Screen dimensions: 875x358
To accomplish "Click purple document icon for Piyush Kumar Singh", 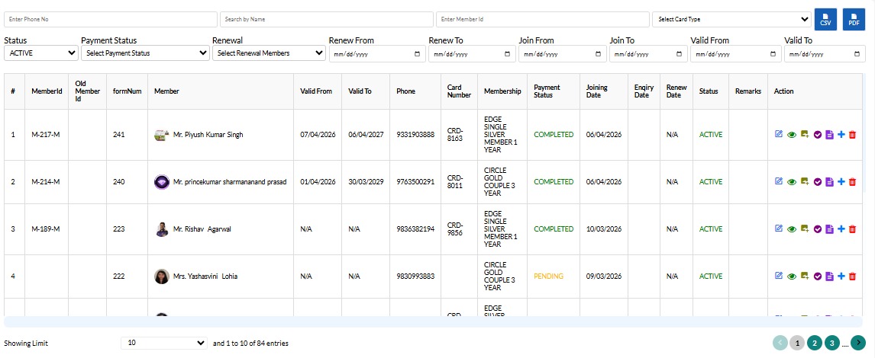I will coord(829,135).
